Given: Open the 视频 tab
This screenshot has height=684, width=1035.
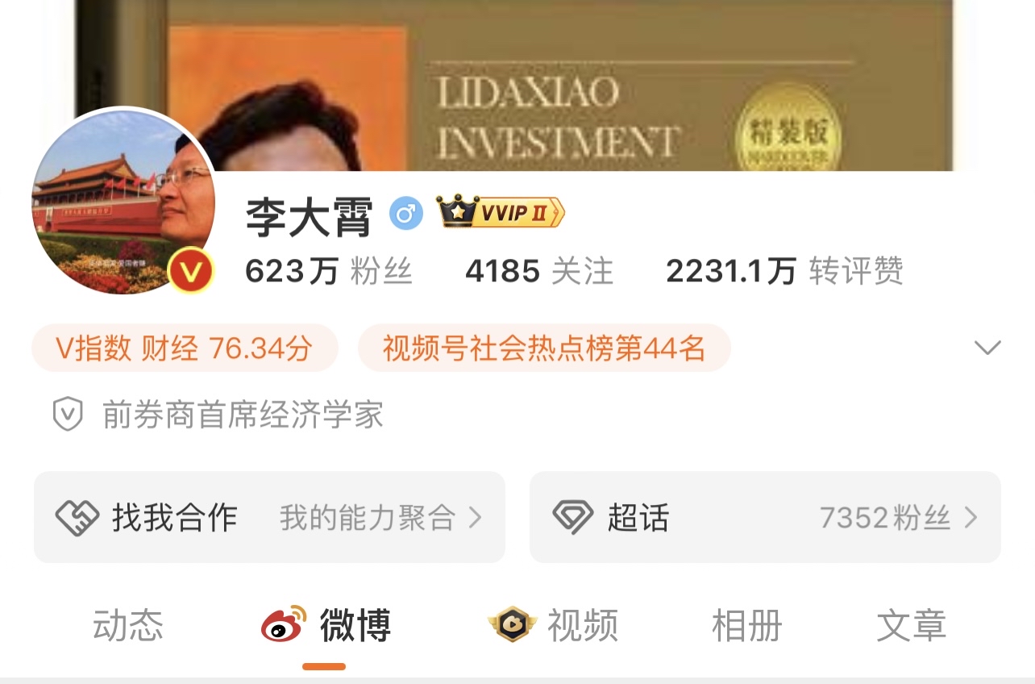Looking at the screenshot, I should pyautogui.click(x=583, y=625).
